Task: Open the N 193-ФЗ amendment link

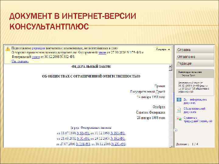Action: pyautogui.click(x=118, y=133)
